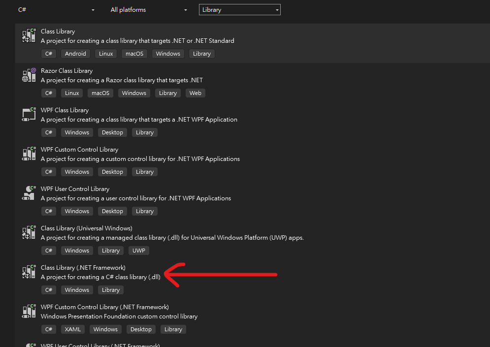Click the WPF Custom Control Library icon
The width and height of the screenshot is (490, 347).
(x=29, y=154)
